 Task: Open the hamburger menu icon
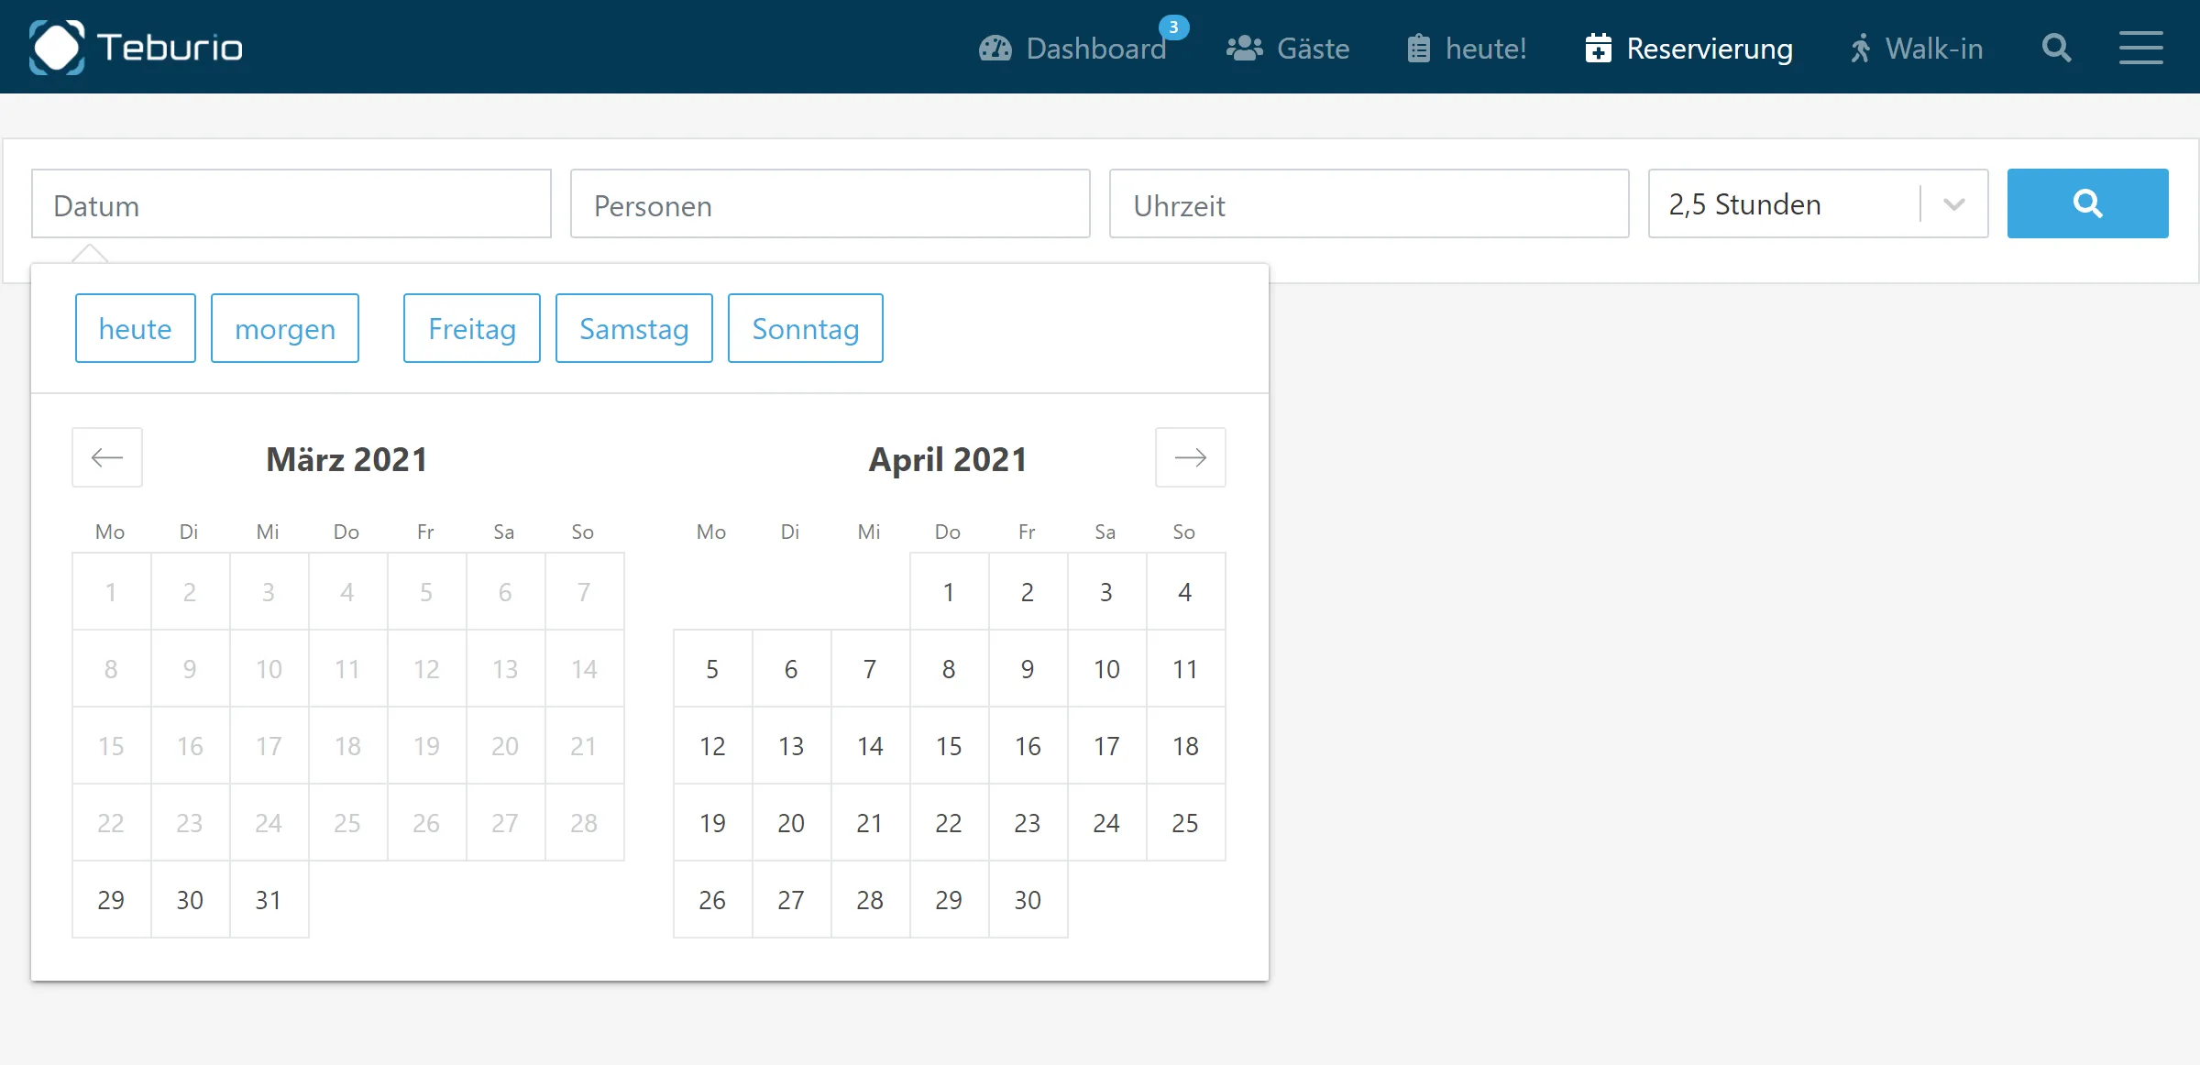coord(2140,48)
